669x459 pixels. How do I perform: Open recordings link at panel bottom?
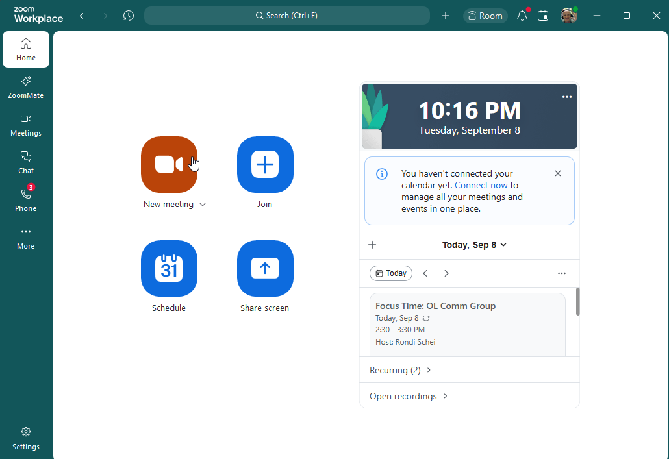[x=409, y=396]
